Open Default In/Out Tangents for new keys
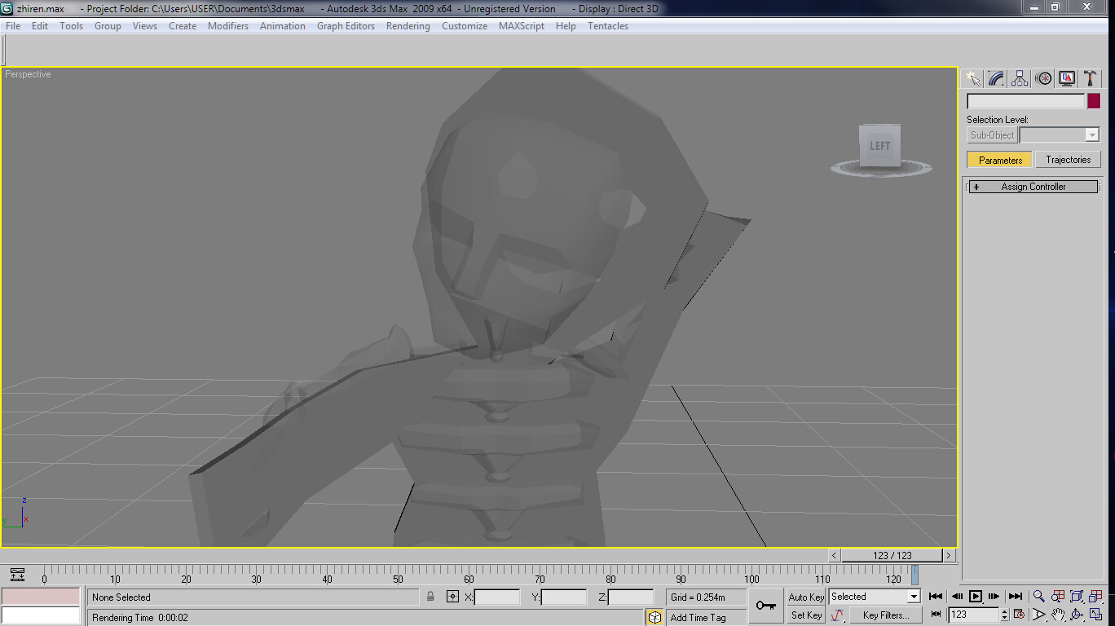The height and width of the screenshot is (626, 1115). coord(837,615)
